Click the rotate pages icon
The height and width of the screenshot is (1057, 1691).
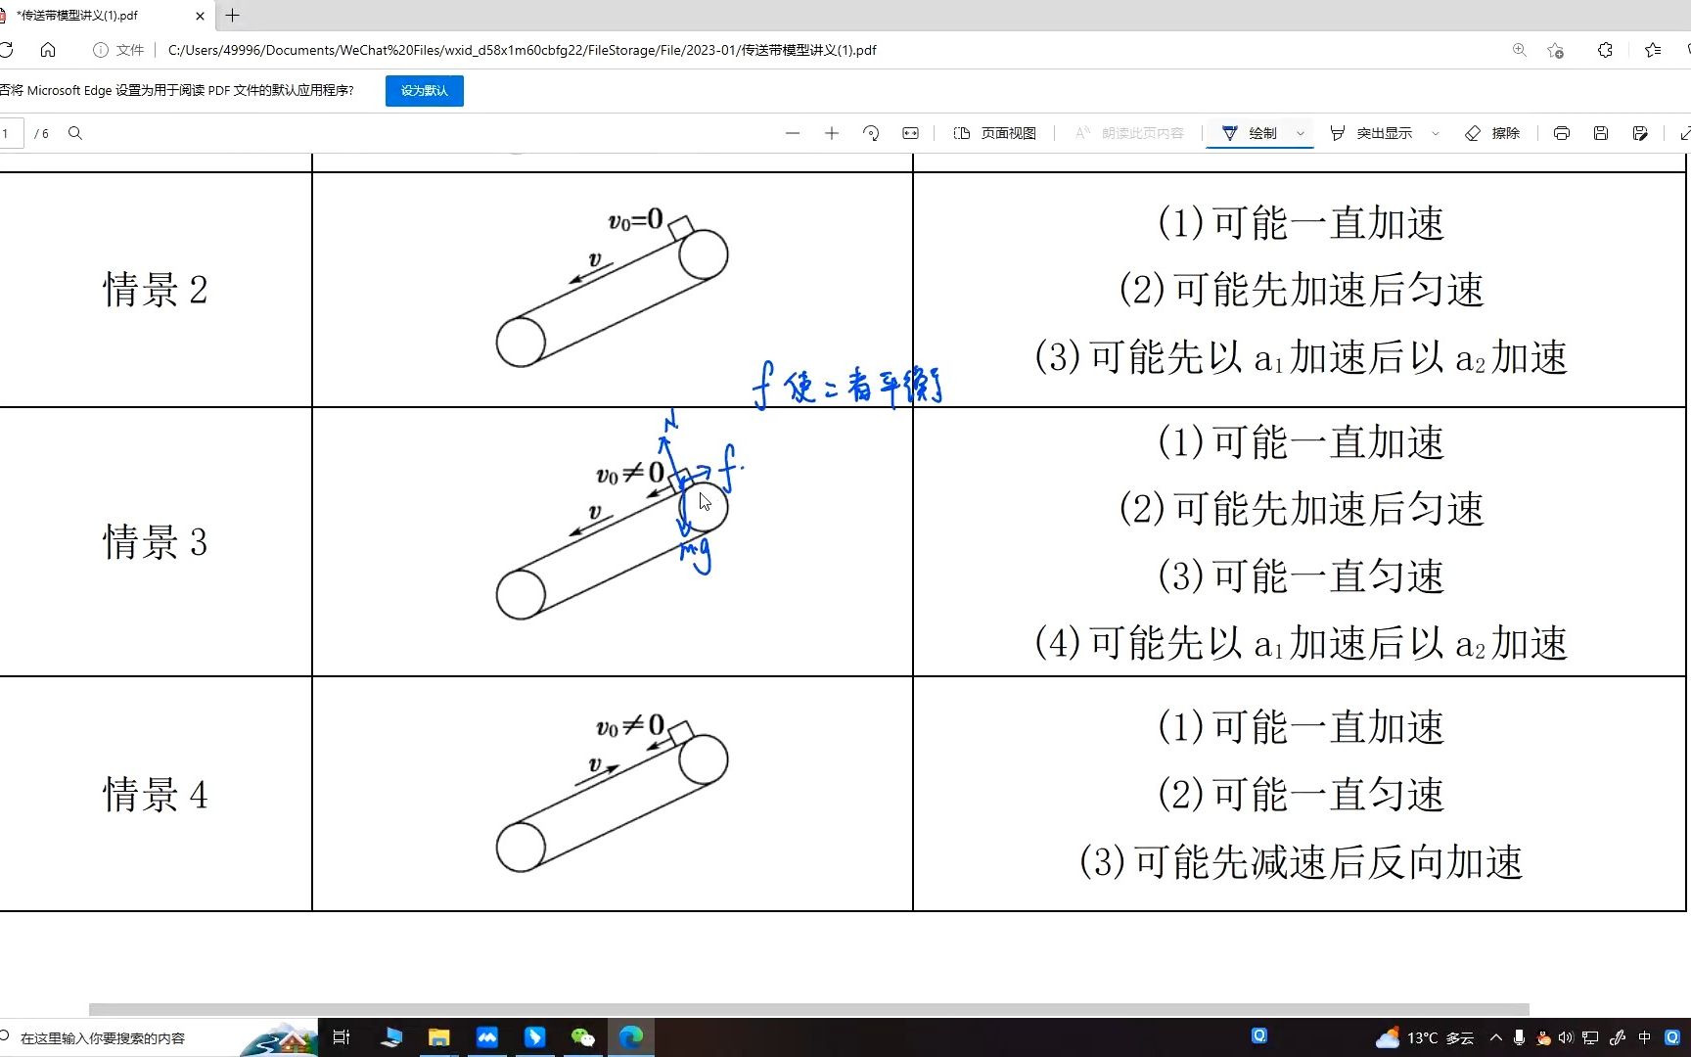click(870, 132)
